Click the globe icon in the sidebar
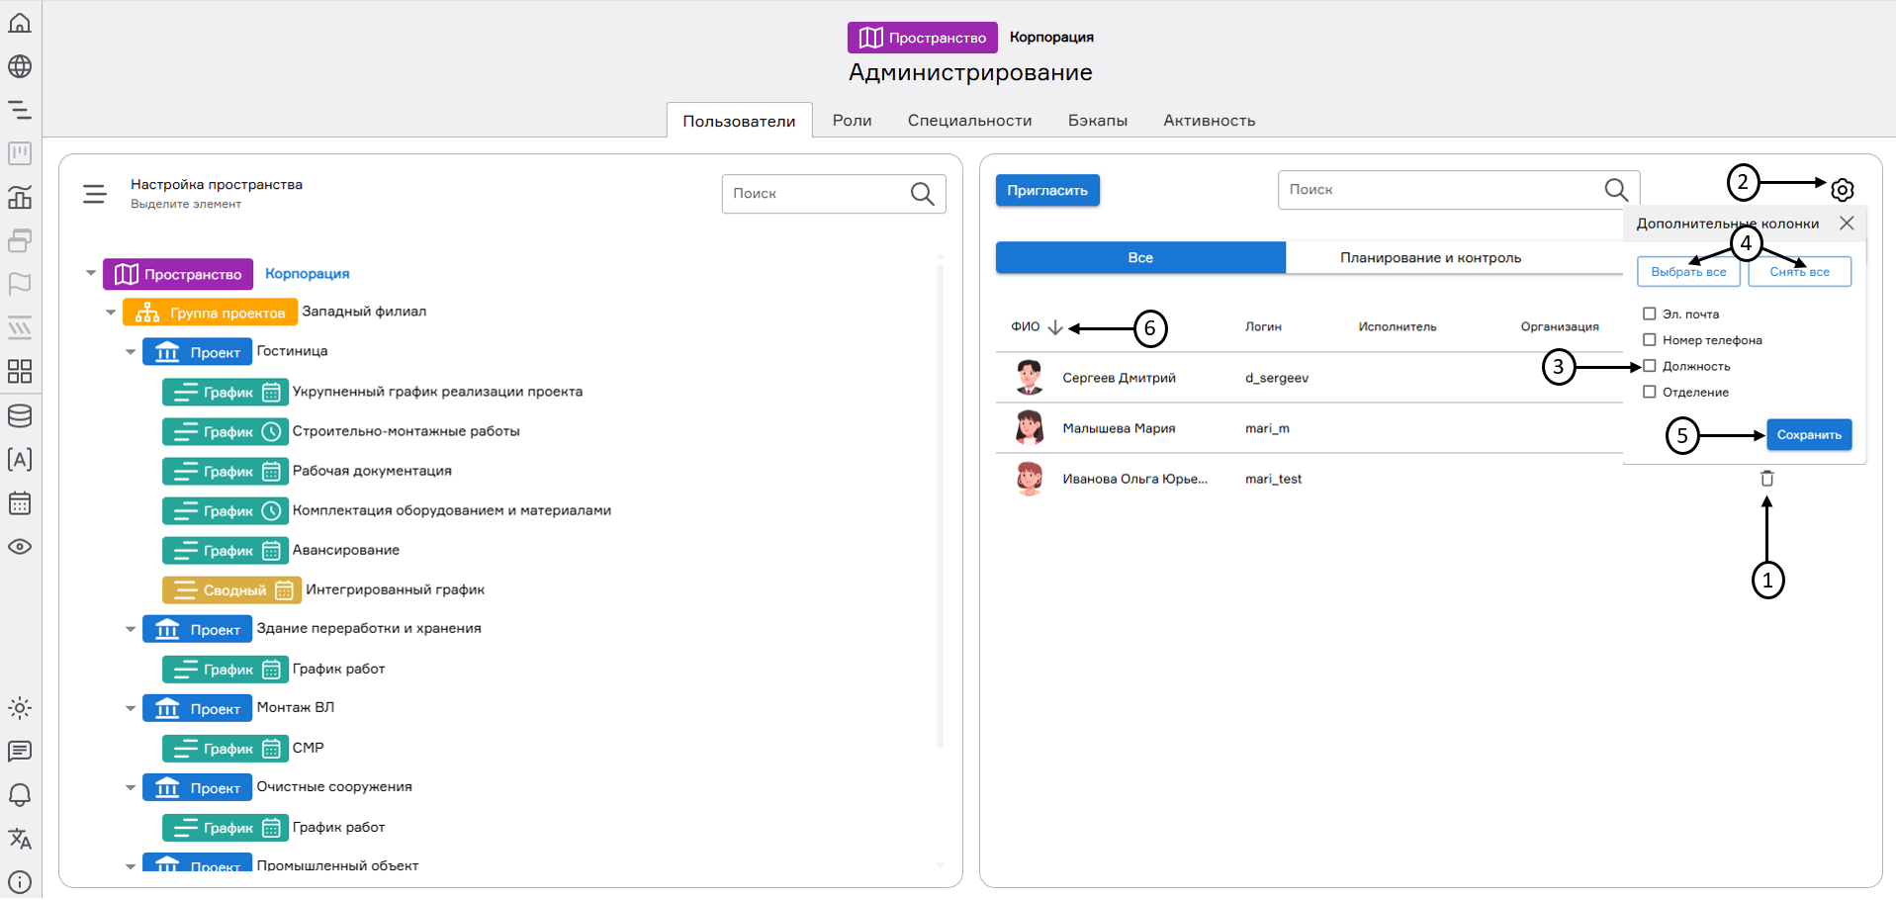 pyautogui.click(x=20, y=66)
